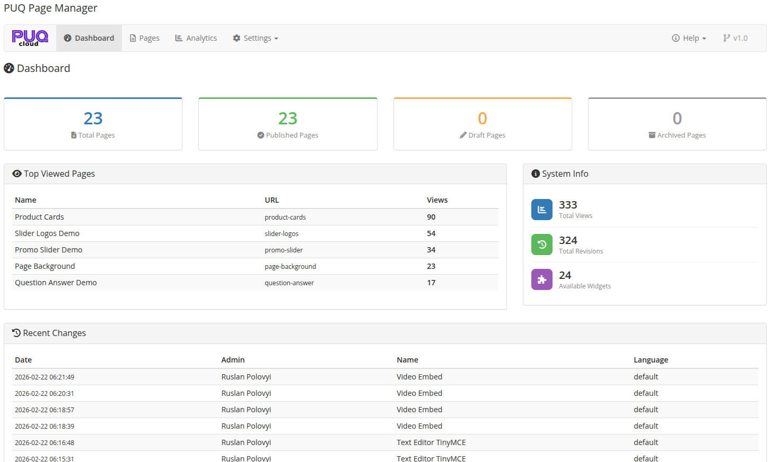The width and height of the screenshot is (771, 462).
Task: Select the Dashboard navigation item
Action: 89,38
